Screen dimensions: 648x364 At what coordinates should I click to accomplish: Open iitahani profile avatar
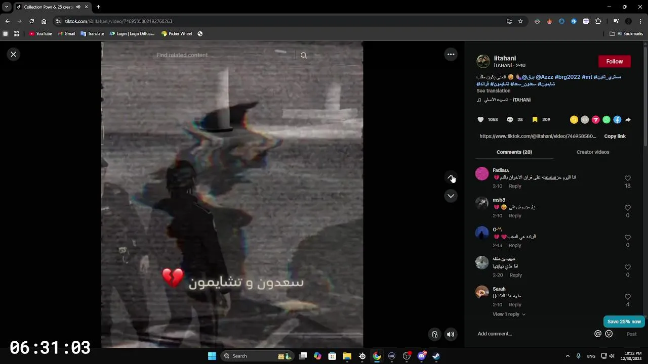tap(483, 62)
